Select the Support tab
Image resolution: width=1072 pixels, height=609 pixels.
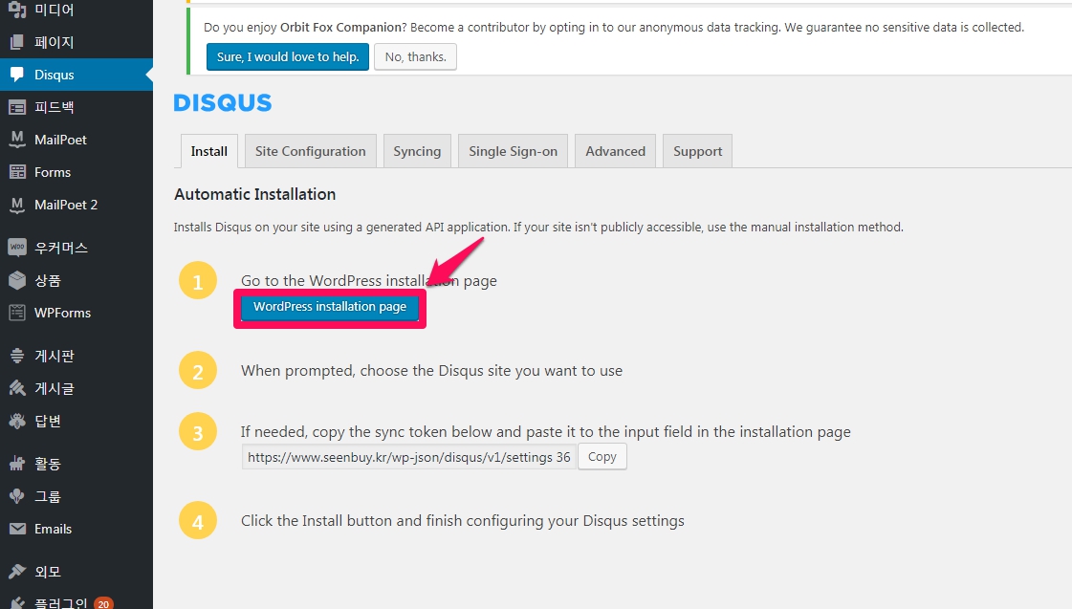coord(697,151)
